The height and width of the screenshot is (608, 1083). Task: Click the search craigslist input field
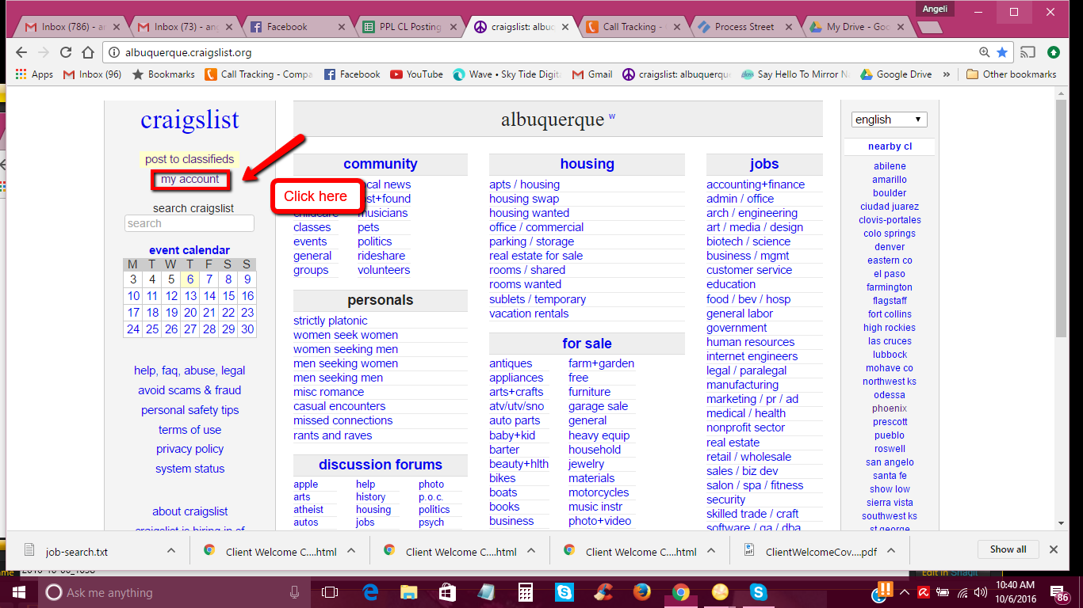click(189, 223)
